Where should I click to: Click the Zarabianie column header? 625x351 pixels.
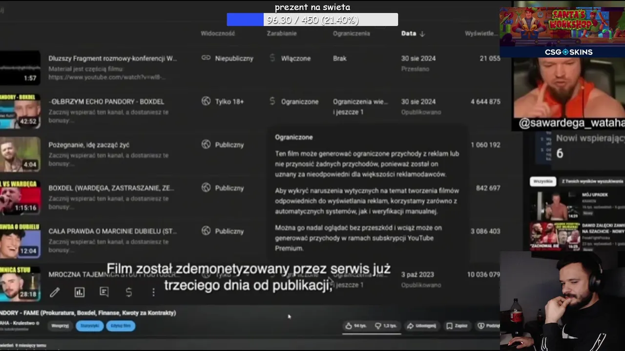click(282, 34)
